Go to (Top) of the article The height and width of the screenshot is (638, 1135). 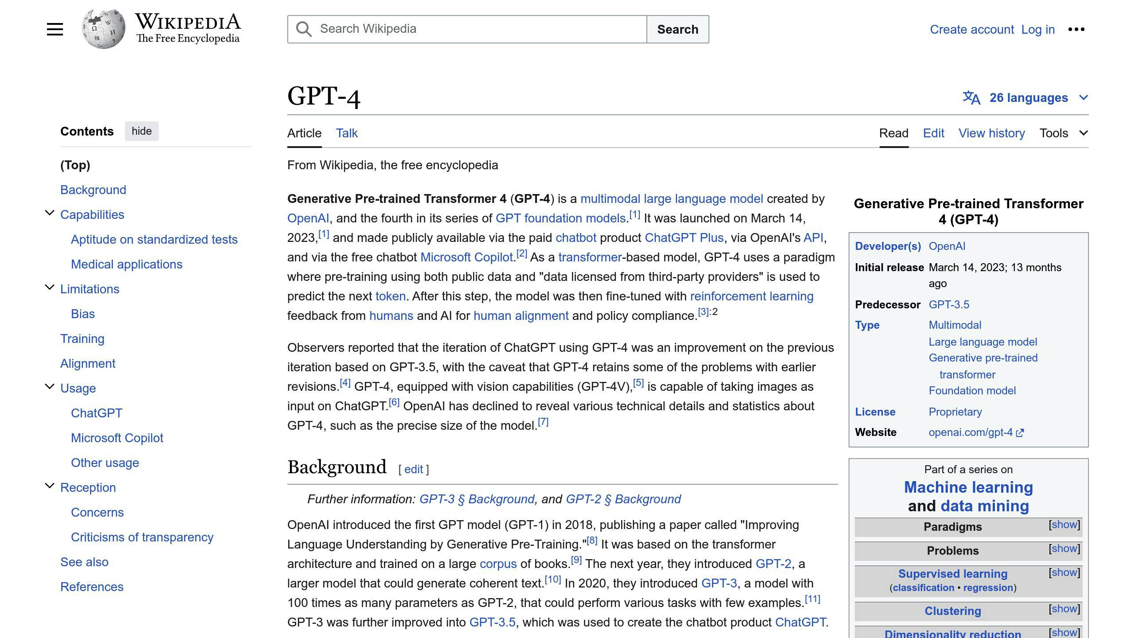pyautogui.click(x=75, y=165)
